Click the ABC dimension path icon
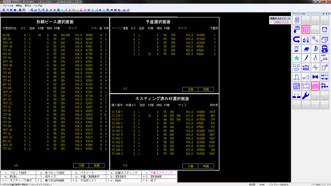 point(324,58)
